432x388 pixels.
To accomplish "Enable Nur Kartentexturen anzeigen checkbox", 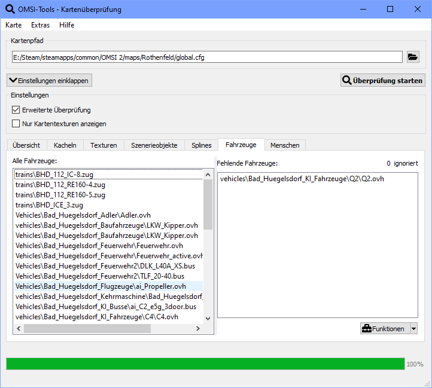I will coord(16,124).
